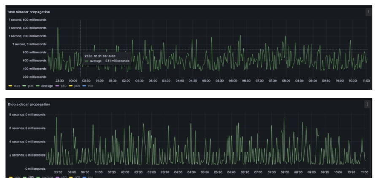Click blue min color swatch in top legend
The height and width of the screenshot is (181, 376).
tap(84, 86)
